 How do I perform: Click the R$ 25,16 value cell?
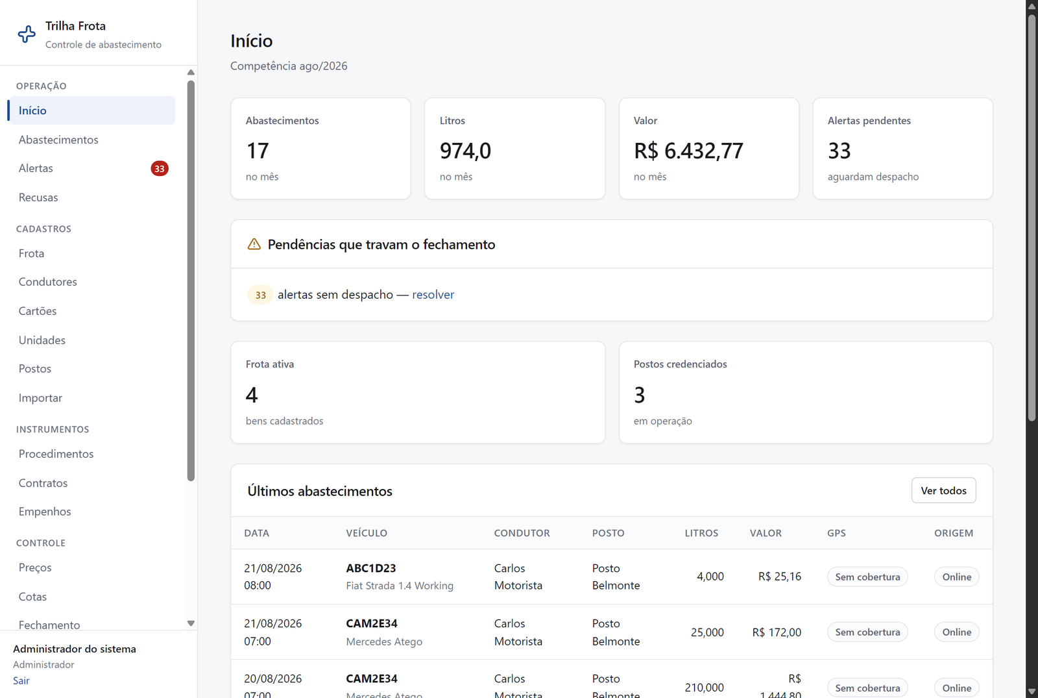point(780,577)
